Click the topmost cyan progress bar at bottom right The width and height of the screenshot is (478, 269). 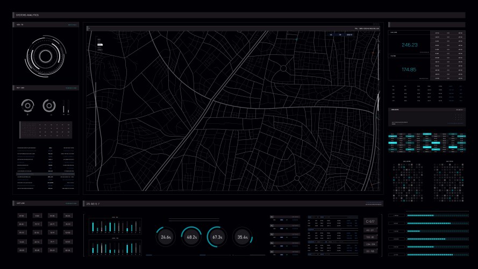coord(433,216)
